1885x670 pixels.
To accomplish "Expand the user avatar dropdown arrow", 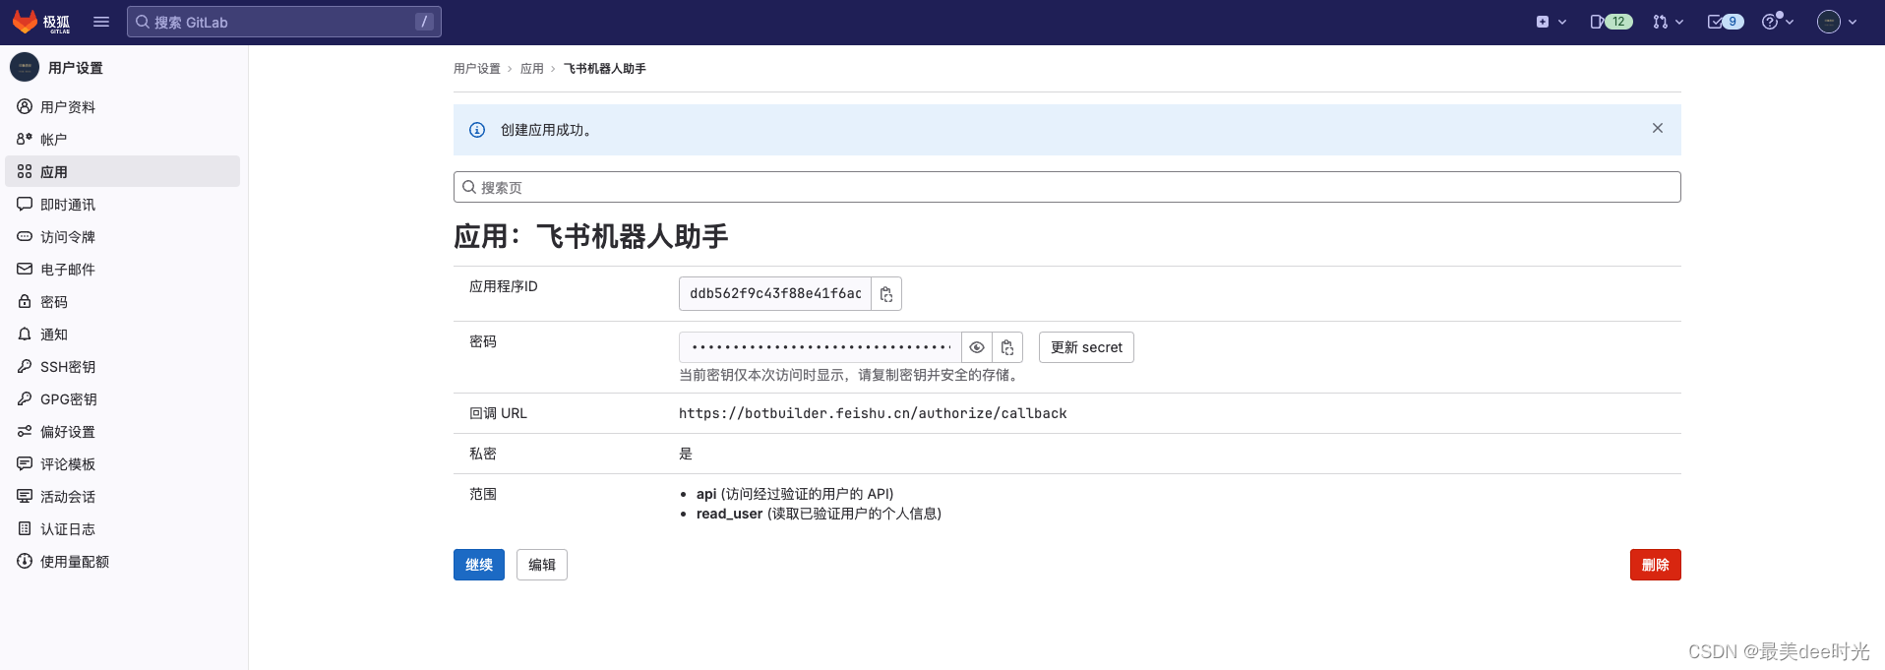I will coord(1853,22).
